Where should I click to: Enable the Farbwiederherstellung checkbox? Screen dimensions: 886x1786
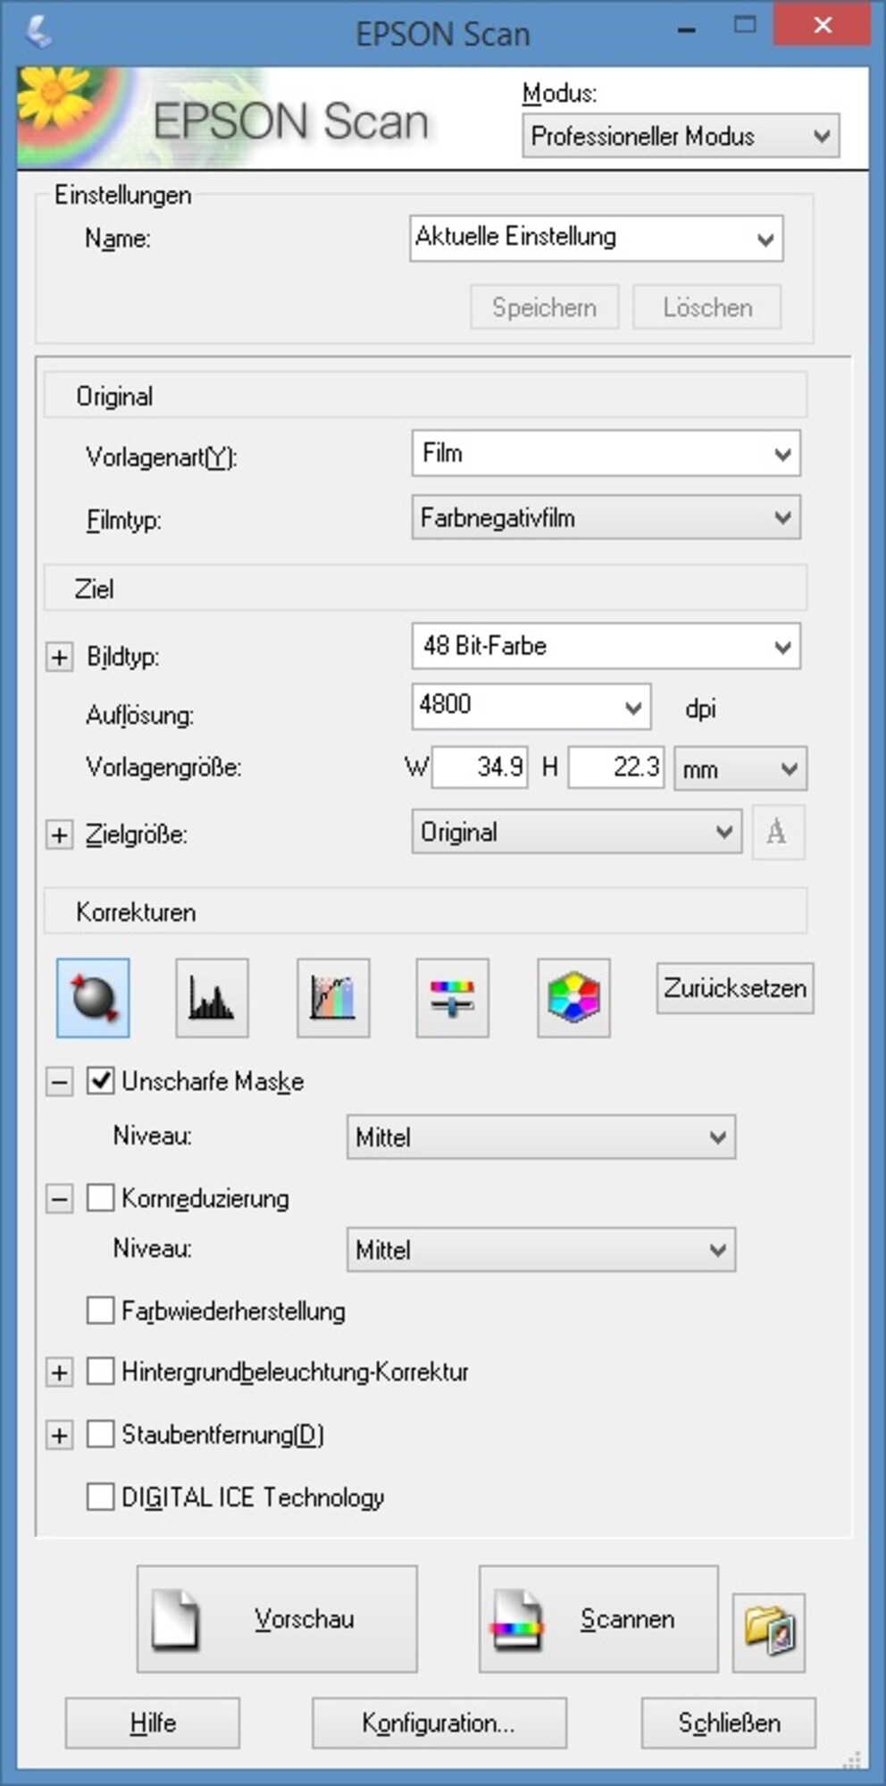coord(100,1311)
